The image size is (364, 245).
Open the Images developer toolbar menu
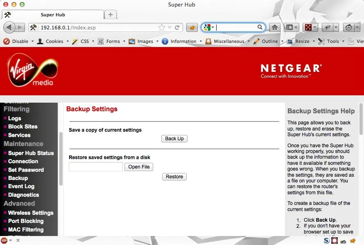(x=143, y=41)
